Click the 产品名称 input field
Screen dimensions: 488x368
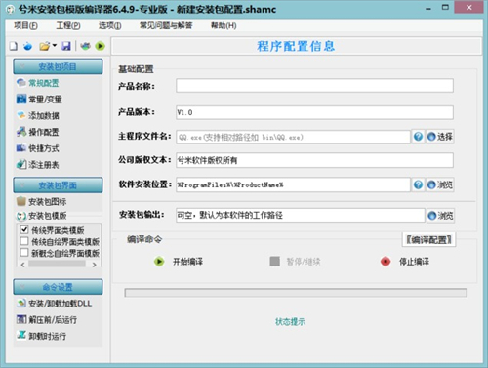point(314,86)
